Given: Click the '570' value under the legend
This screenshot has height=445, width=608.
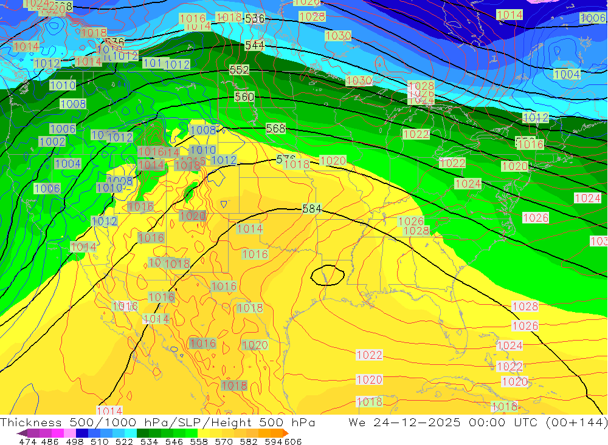Looking at the screenshot, I should click(x=223, y=441).
